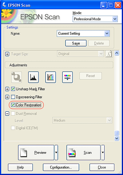The height and width of the screenshot is (175, 123).
Task: Click the scrollbar down arrow
Action: click(x=117, y=138)
